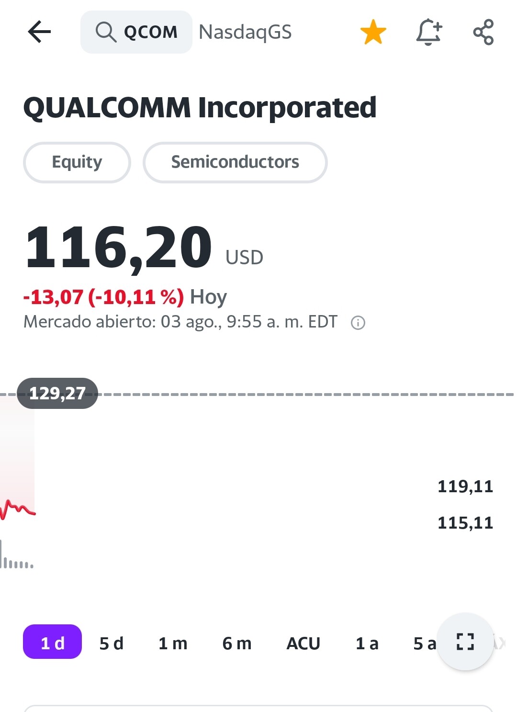Tap the search magnifier icon
Screen dimensions: 517x712
pos(105,32)
